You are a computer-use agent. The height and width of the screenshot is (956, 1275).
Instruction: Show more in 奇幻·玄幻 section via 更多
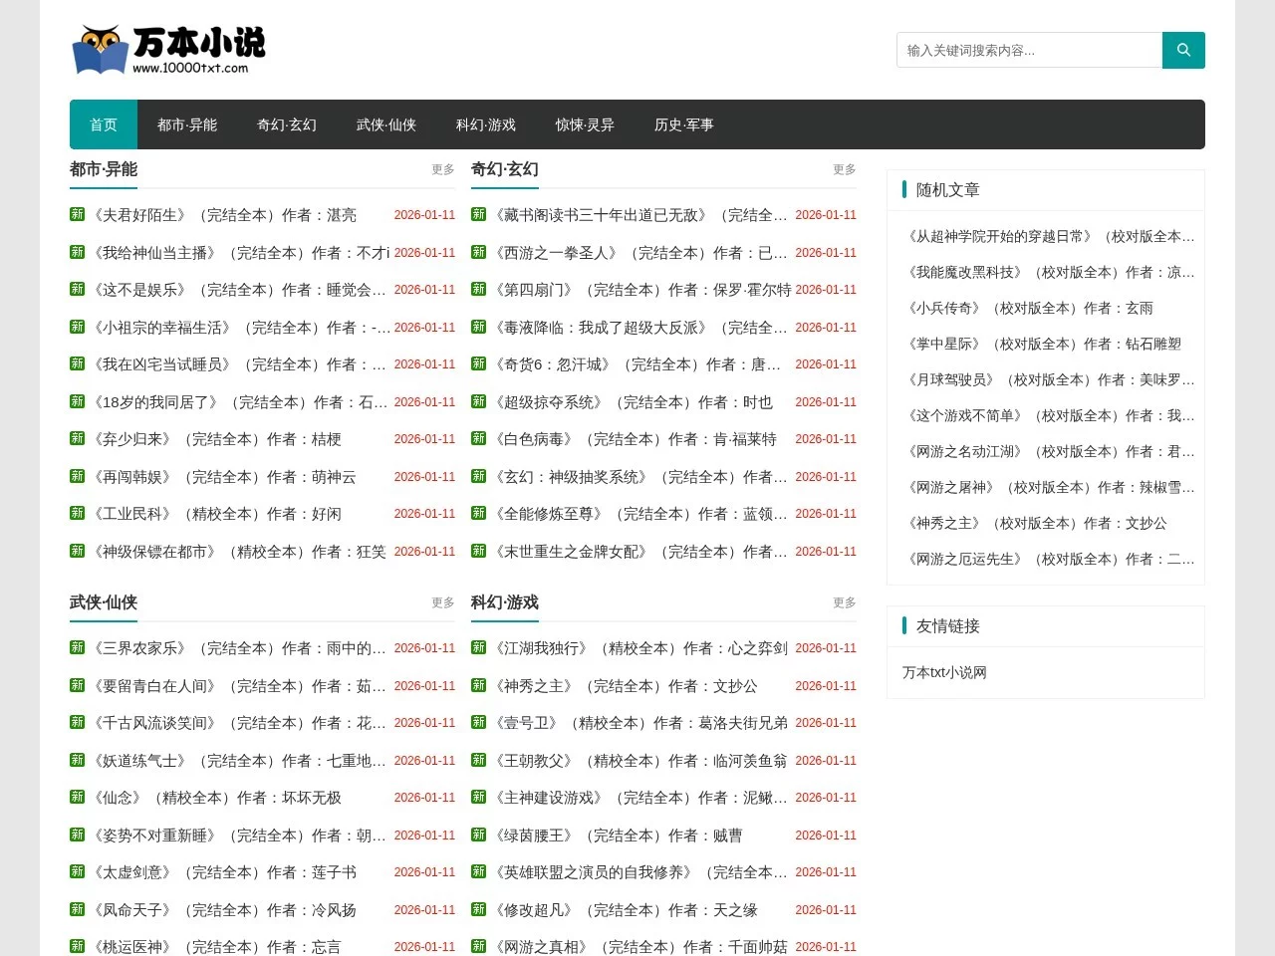tap(845, 170)
